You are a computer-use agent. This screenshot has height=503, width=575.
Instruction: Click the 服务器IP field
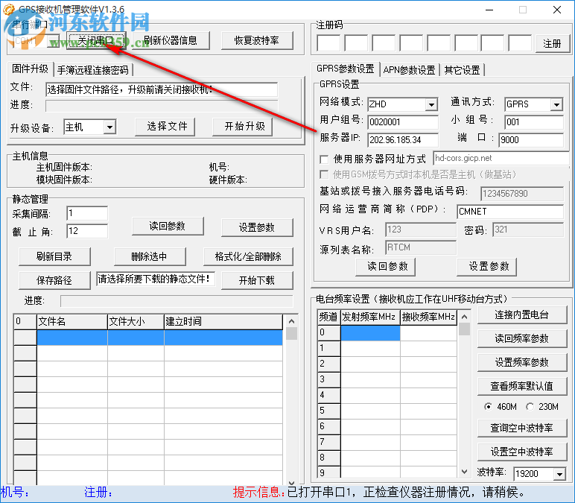point(403,140)
